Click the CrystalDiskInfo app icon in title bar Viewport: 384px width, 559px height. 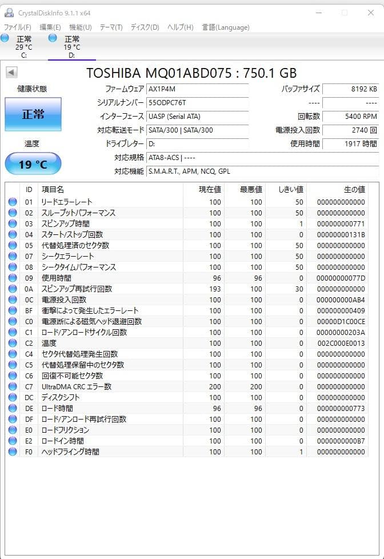(9, 13)
